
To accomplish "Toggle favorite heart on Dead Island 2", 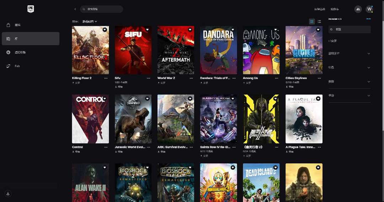I will coord(276,168).
